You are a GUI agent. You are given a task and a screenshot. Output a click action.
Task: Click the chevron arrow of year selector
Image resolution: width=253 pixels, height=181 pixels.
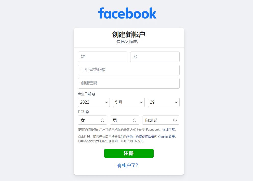click(x=106, y=102)
